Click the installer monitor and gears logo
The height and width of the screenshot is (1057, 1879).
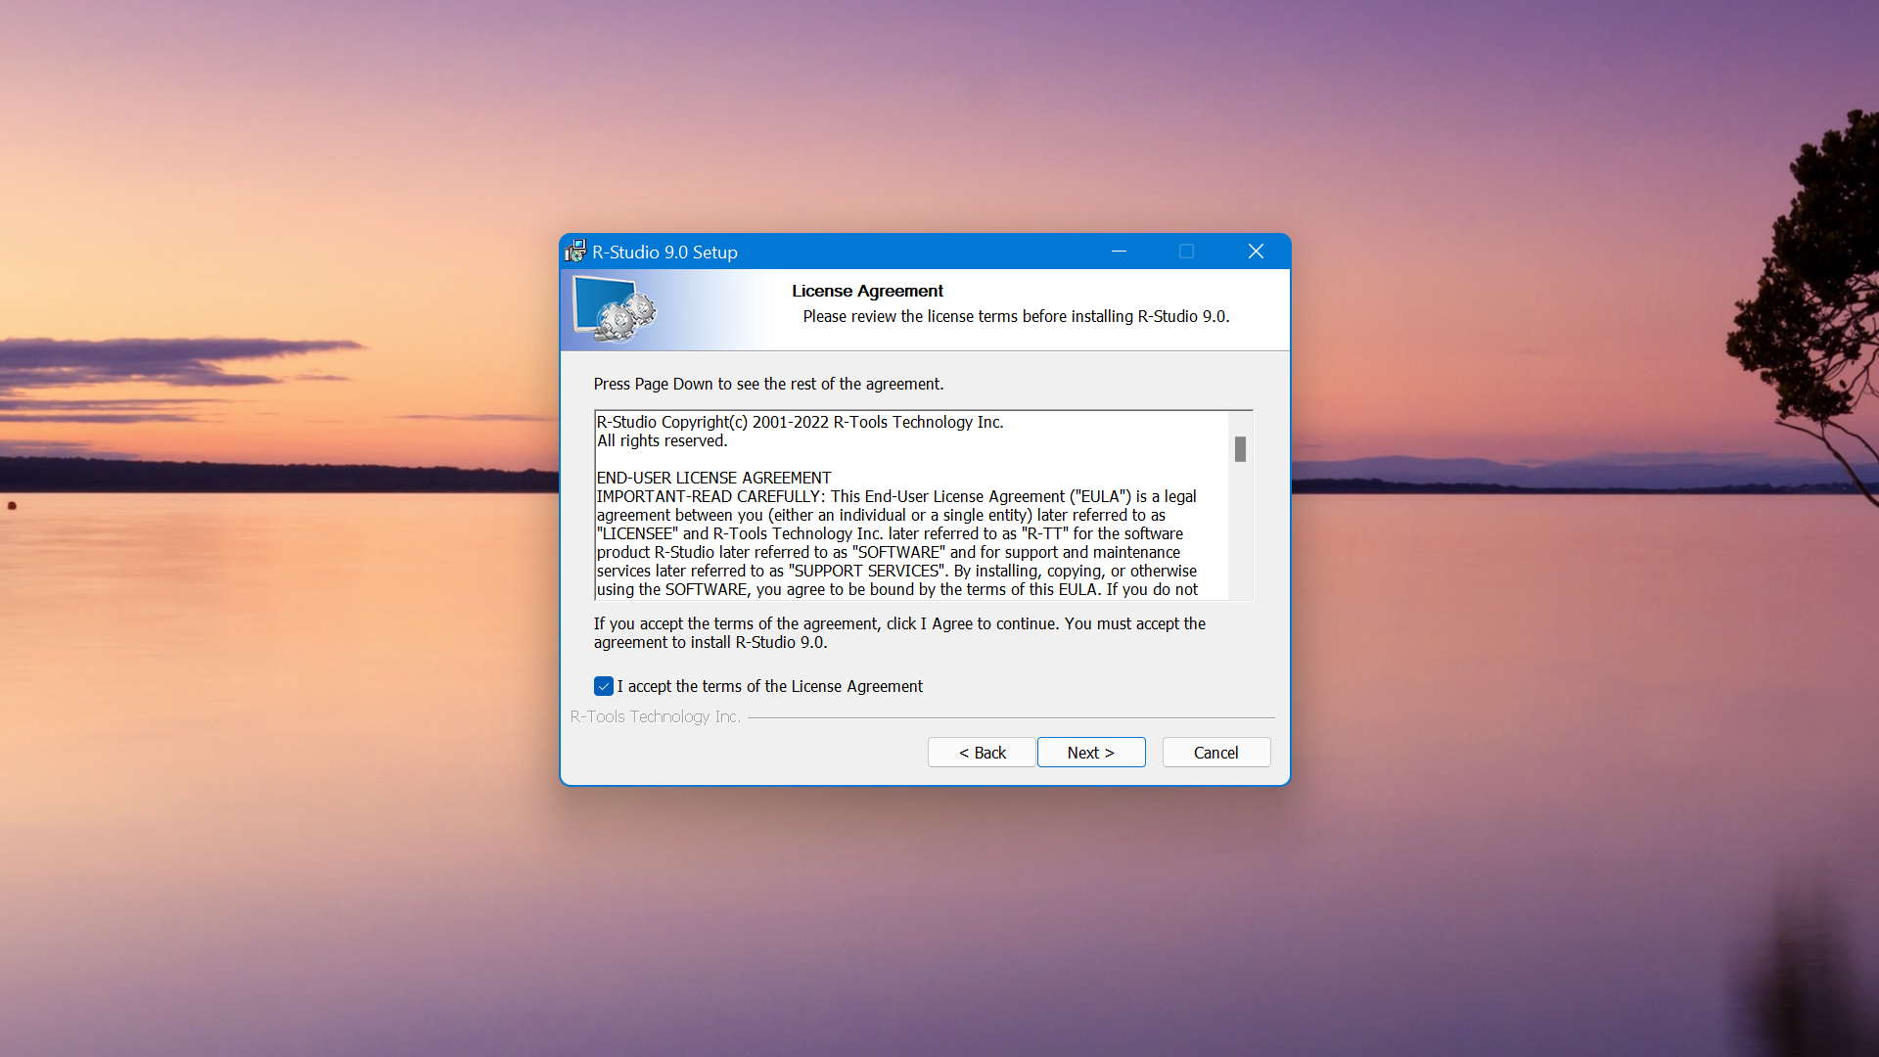click(615, 309)
